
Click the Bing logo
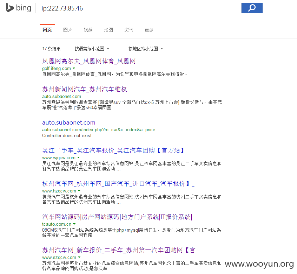[x=18, y=8]
